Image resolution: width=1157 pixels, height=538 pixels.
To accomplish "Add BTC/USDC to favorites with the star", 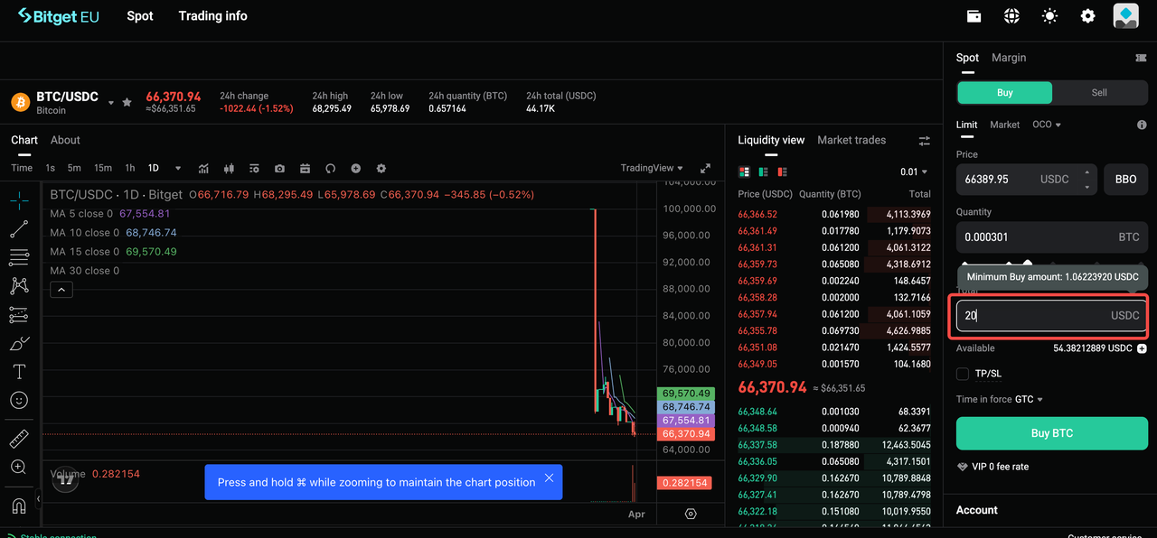I will click(127, 103).
